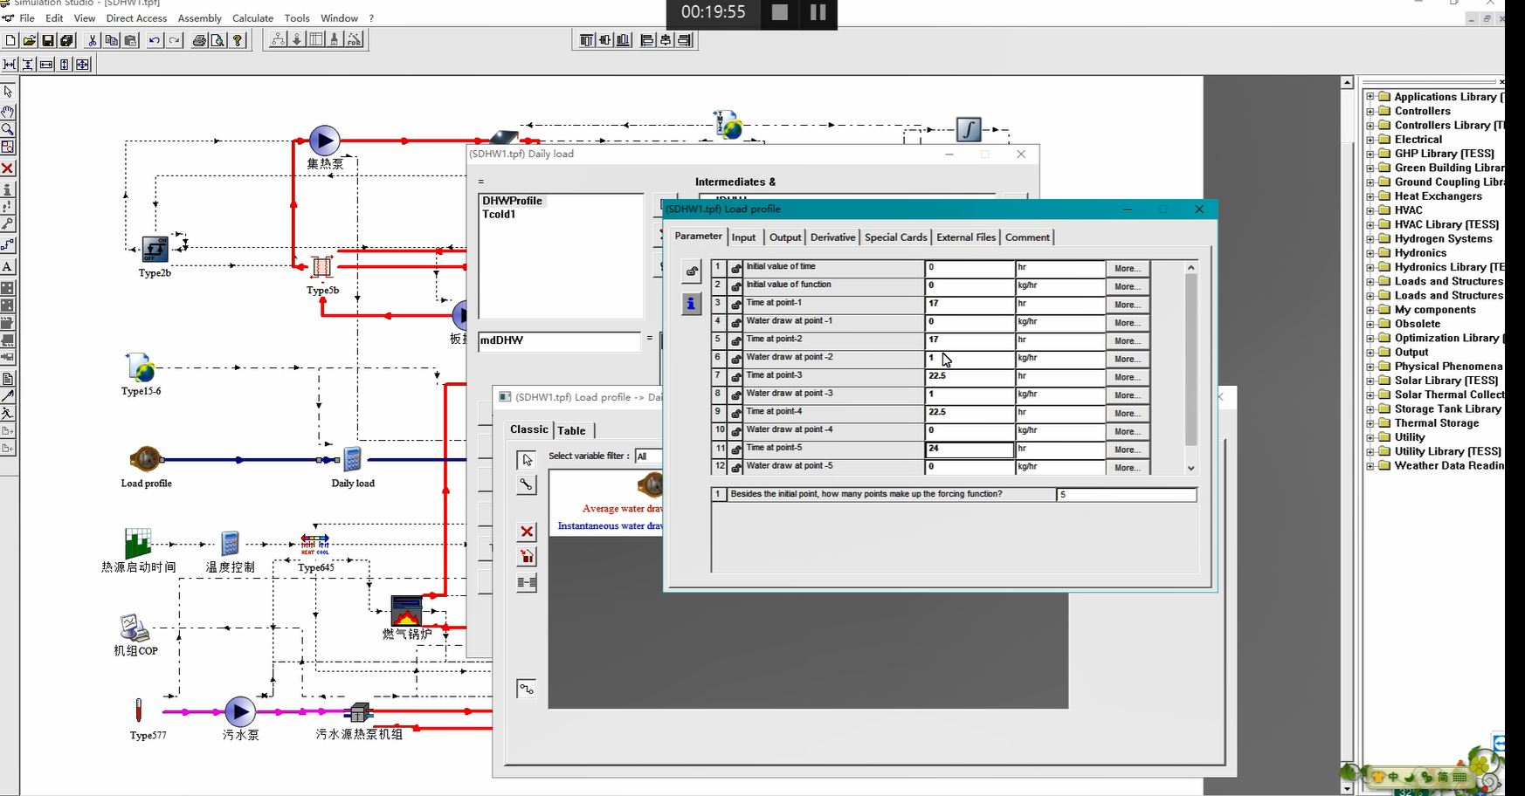1525x796 pixels.
Task: Click the Type15-6 weather component icon
Action: pos(140,367)
